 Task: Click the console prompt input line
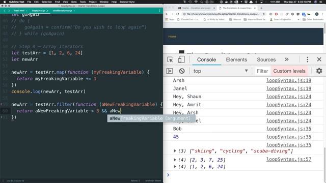click(243, 175)
